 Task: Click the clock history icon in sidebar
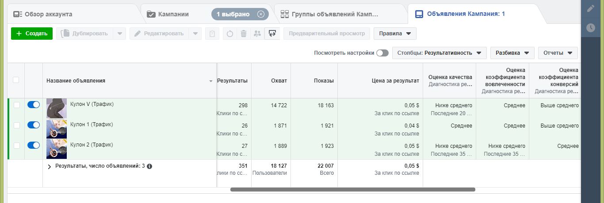(591, 28)
